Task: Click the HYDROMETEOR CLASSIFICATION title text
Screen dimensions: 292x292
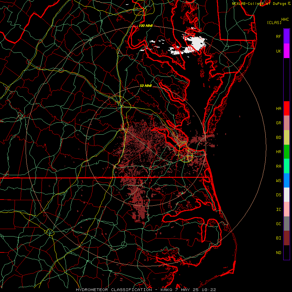Action: [114, 290]
